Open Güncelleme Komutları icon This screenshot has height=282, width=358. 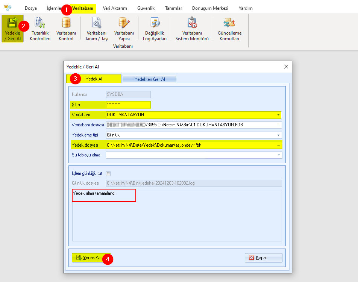pos(229,29)
